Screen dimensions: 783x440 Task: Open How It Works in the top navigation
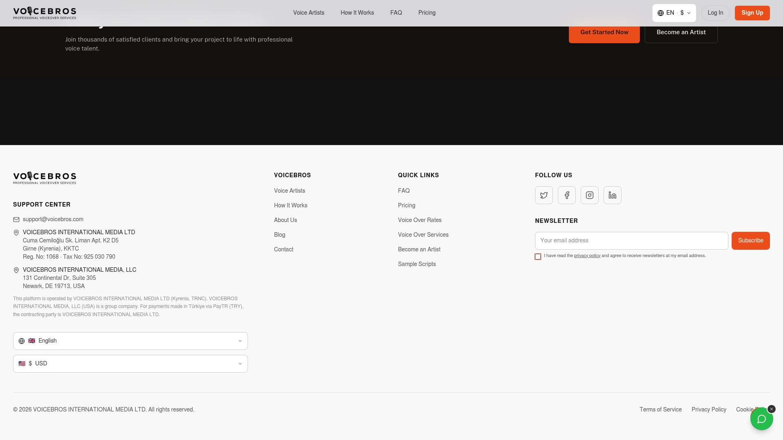pos(357,13)
